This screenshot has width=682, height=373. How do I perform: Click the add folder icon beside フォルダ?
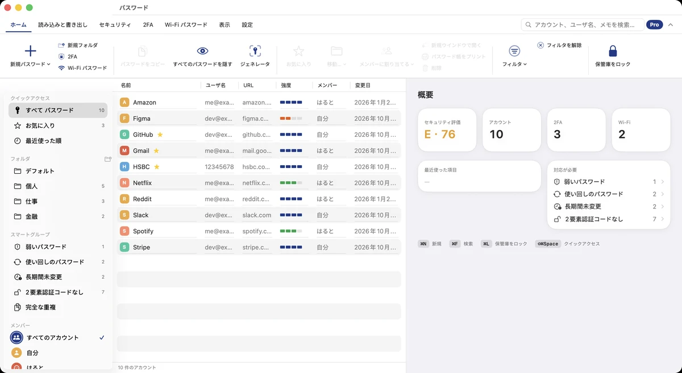click(108, 159)
